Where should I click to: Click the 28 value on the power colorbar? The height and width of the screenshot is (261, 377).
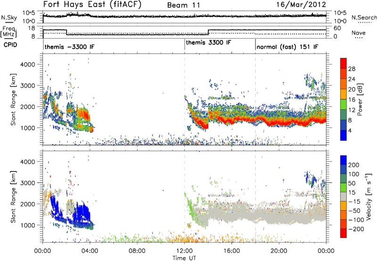pyautogui.click(x=352, y=69)
